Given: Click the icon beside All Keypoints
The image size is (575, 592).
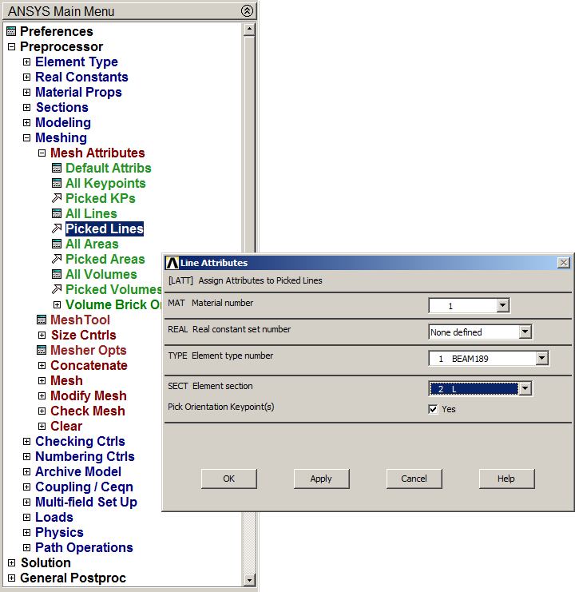Looking at the screenshot, I should point(57,184).
